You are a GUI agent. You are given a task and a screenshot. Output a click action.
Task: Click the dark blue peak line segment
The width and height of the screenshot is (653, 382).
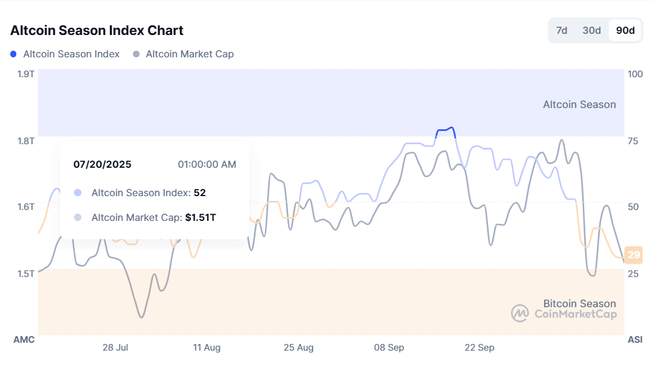[445, 130]
